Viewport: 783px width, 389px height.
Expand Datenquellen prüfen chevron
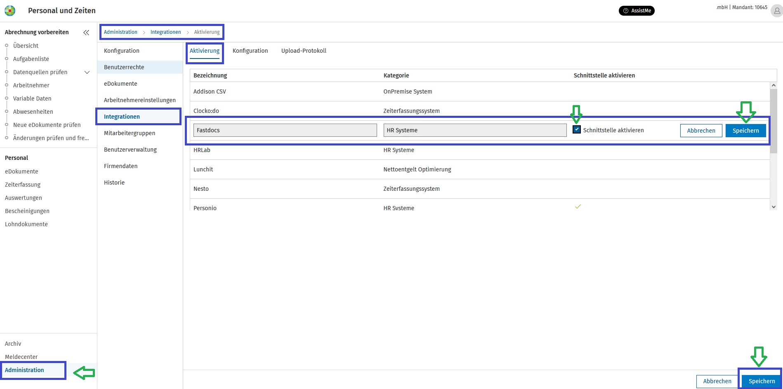tap(87, 72)
